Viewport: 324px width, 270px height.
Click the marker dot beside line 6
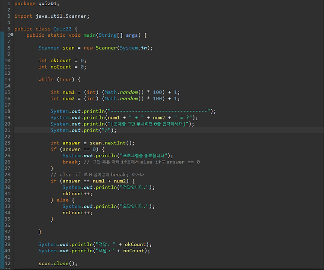tap(12, 35)
